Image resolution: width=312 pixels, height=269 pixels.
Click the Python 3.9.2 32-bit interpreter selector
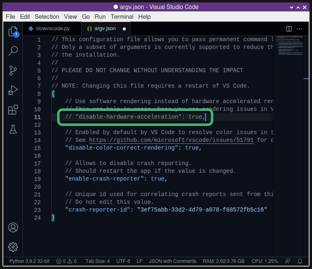(29, 261)
